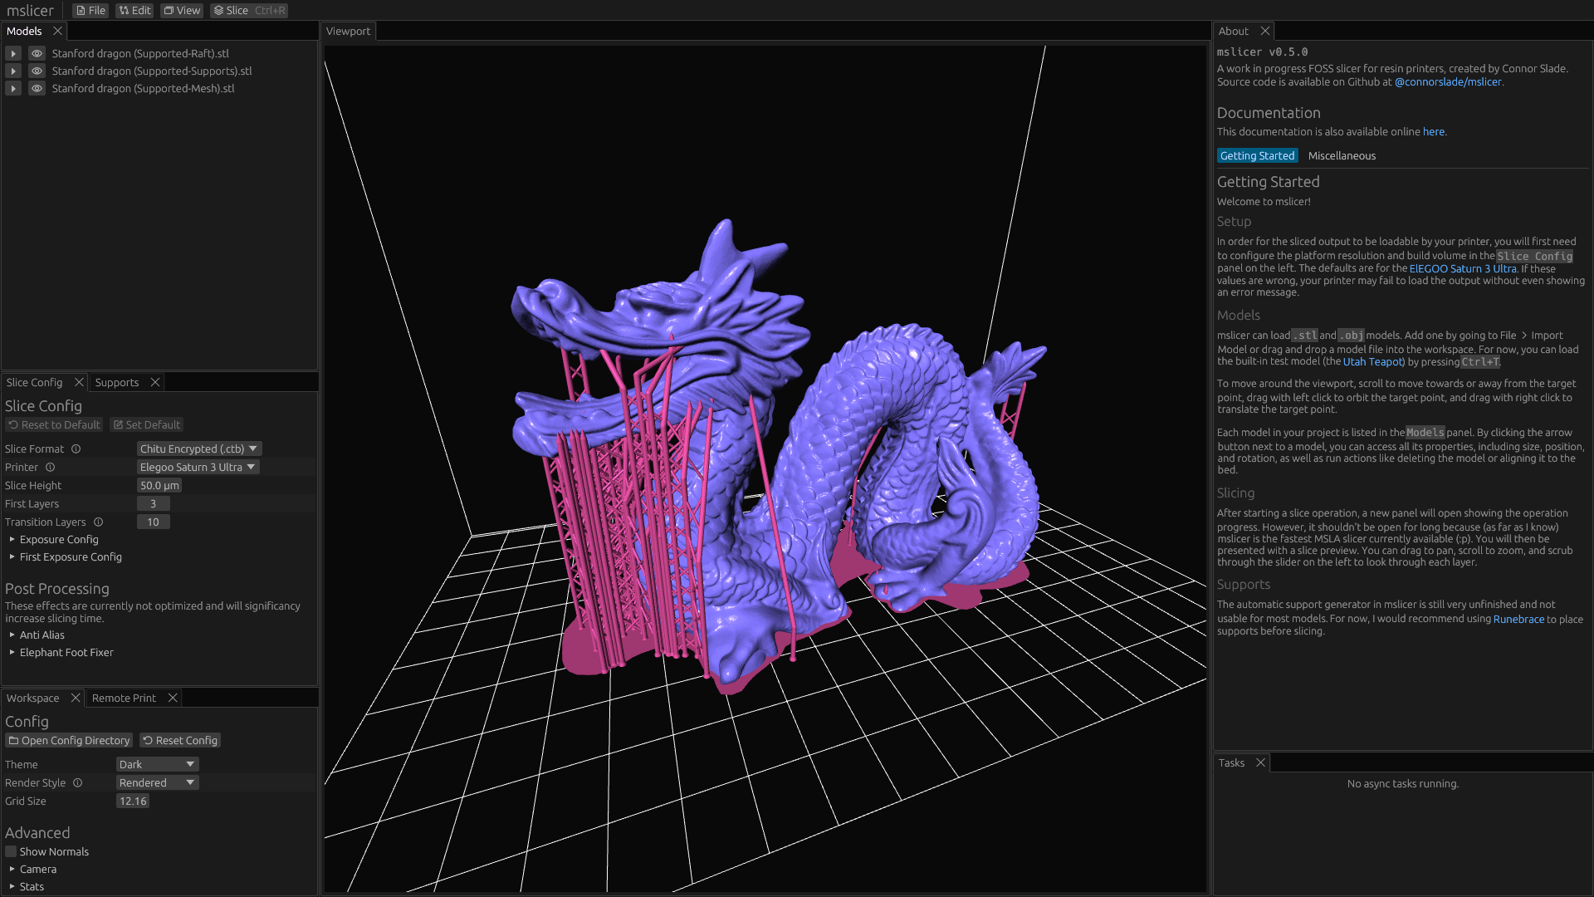Click info icon next to Slice Format

[76, 449]
